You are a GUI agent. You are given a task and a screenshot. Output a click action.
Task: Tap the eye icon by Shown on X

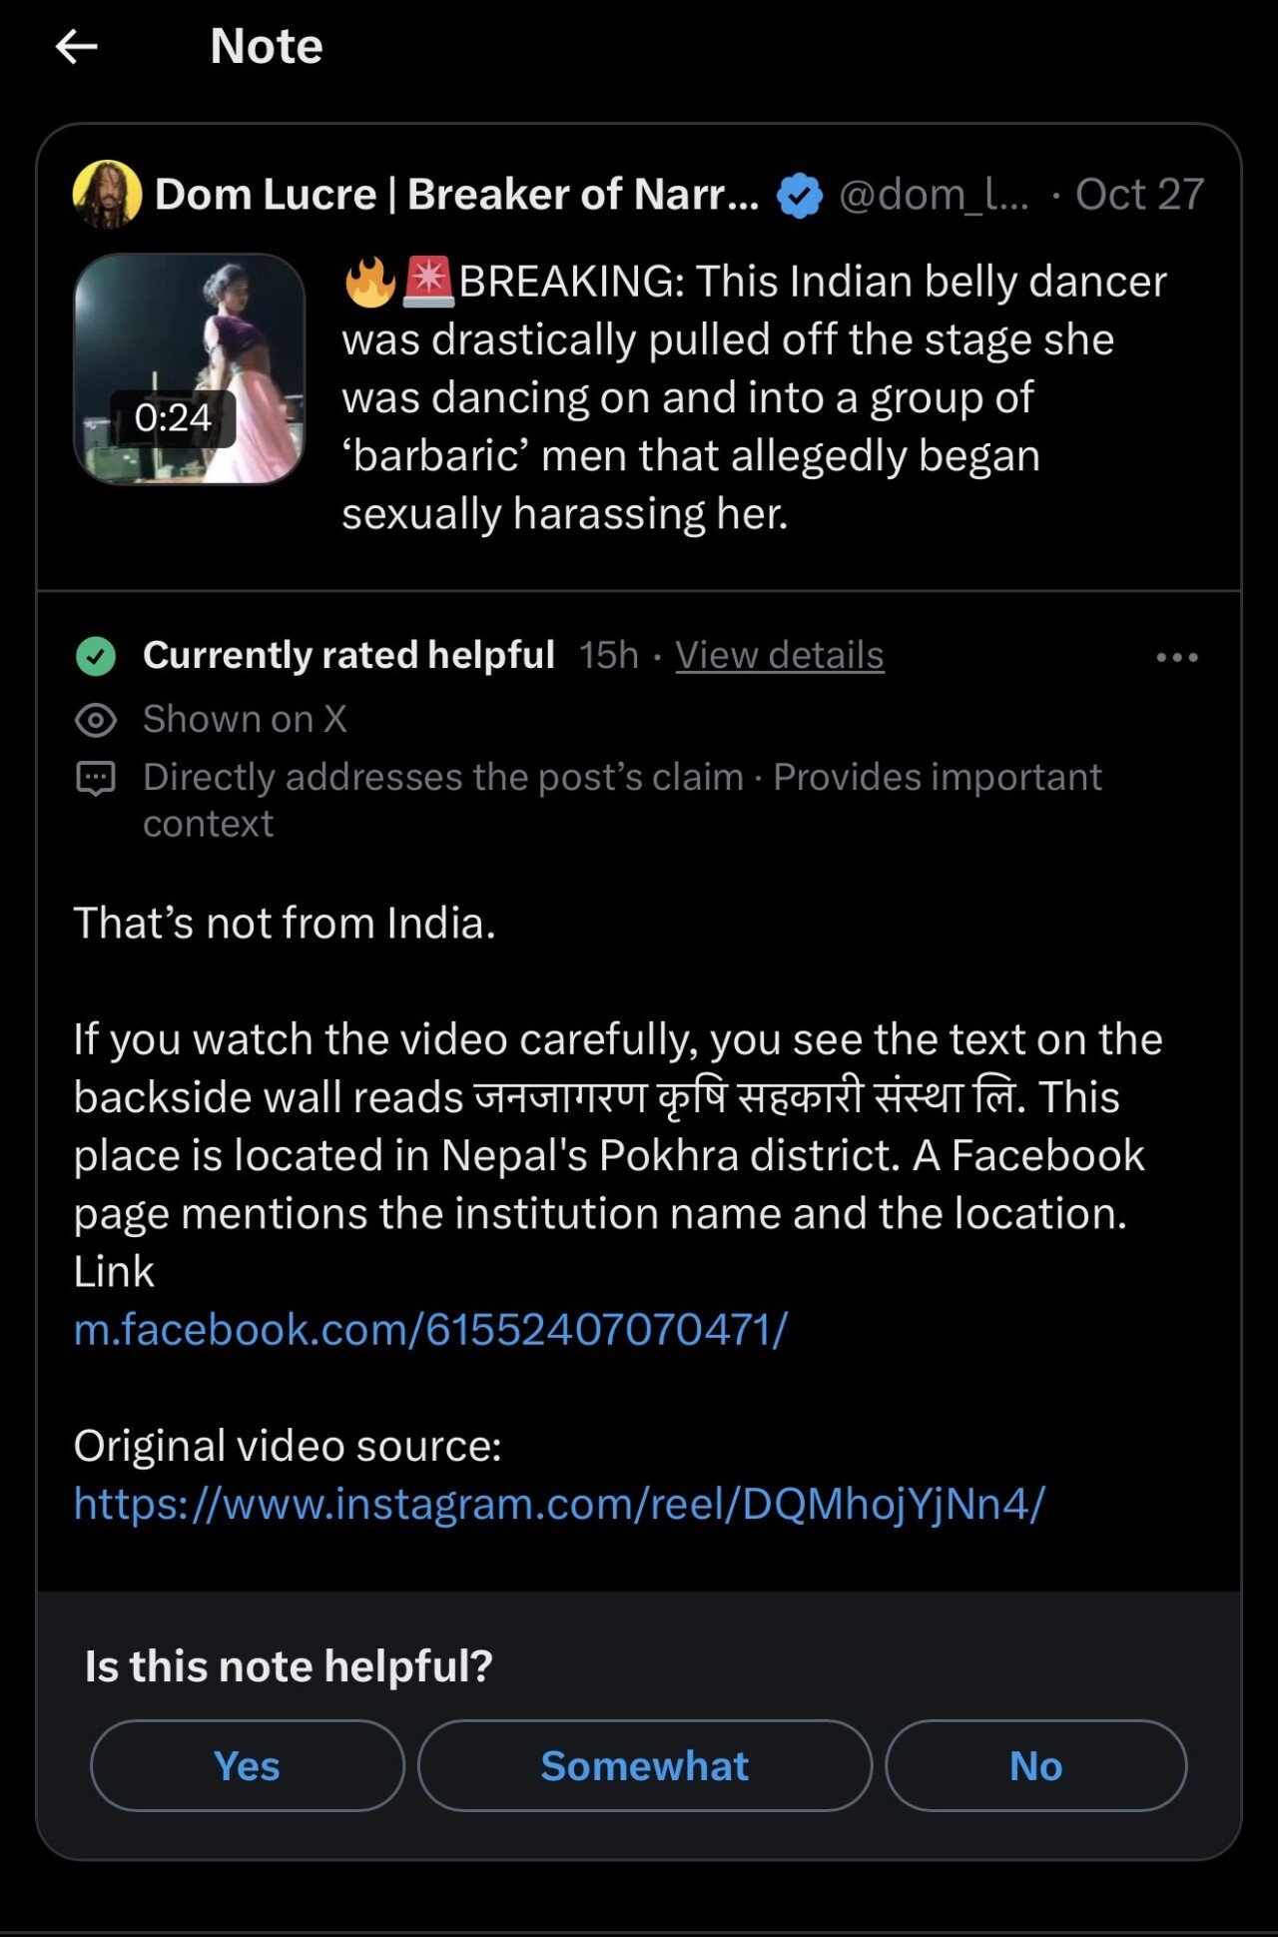point(96,720)
